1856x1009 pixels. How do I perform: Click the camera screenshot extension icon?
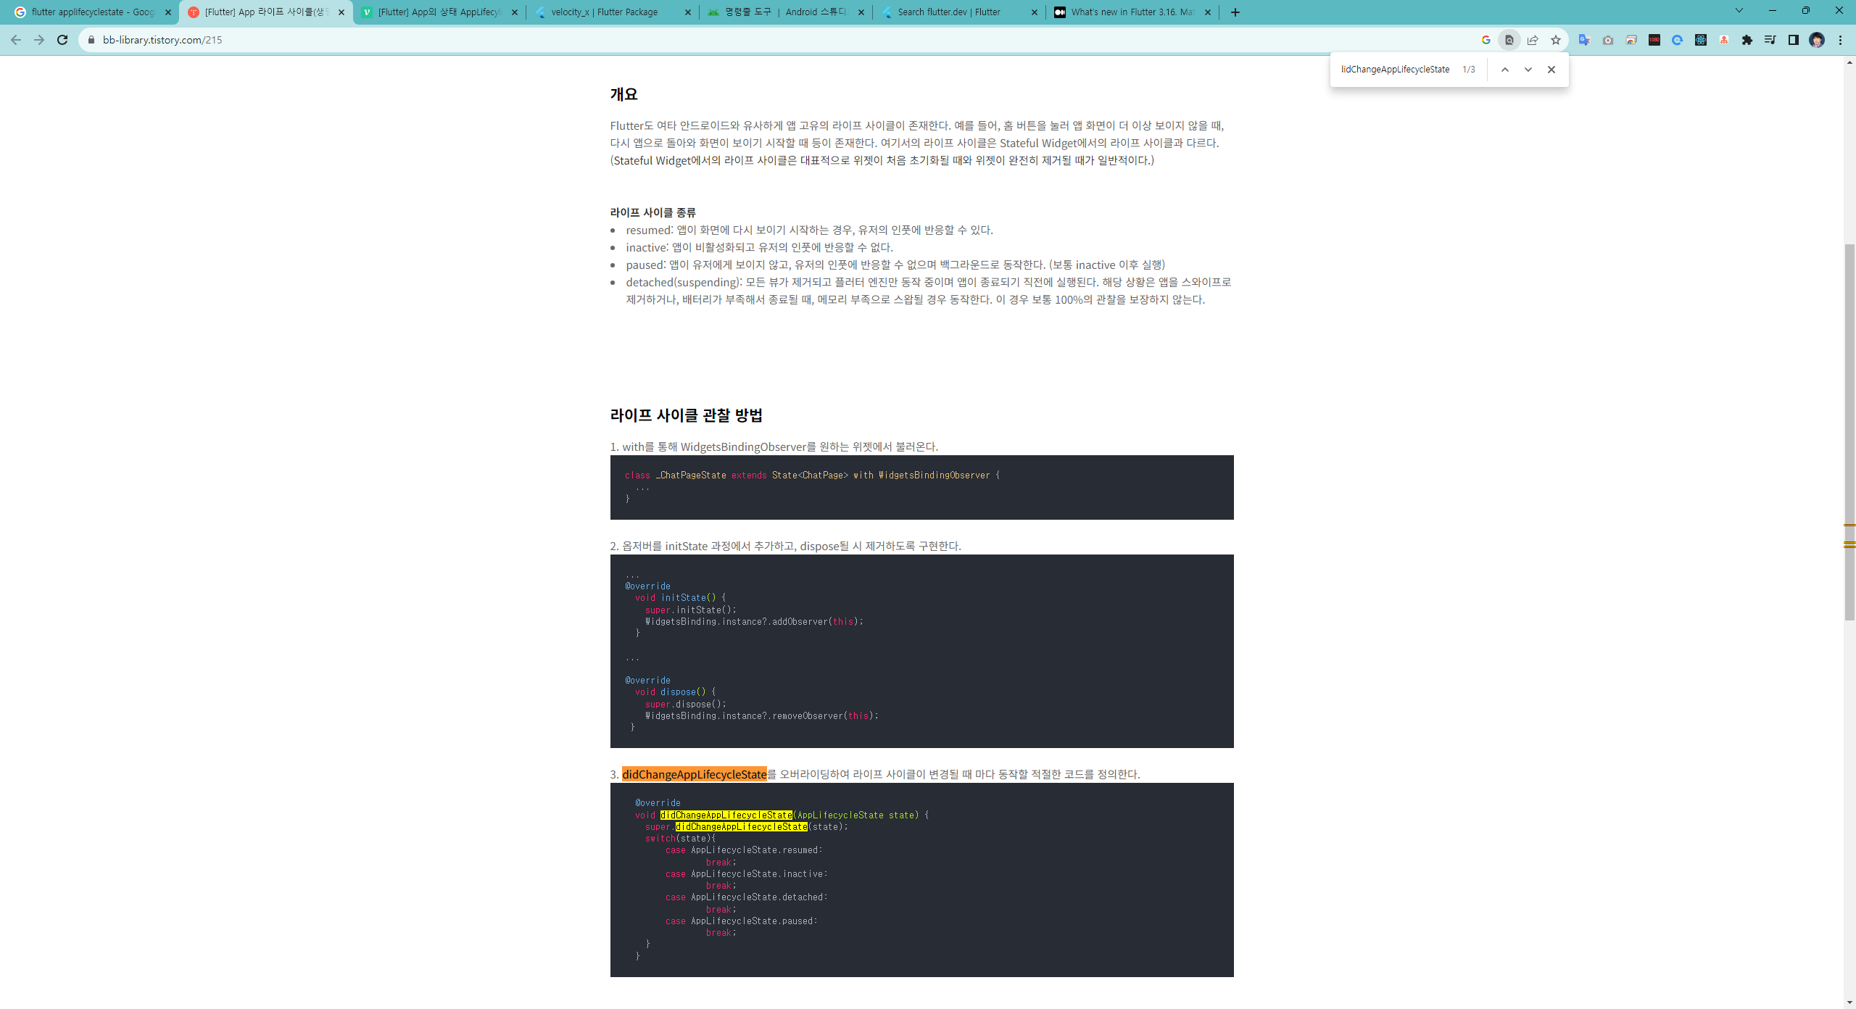tap(1608, 40)
